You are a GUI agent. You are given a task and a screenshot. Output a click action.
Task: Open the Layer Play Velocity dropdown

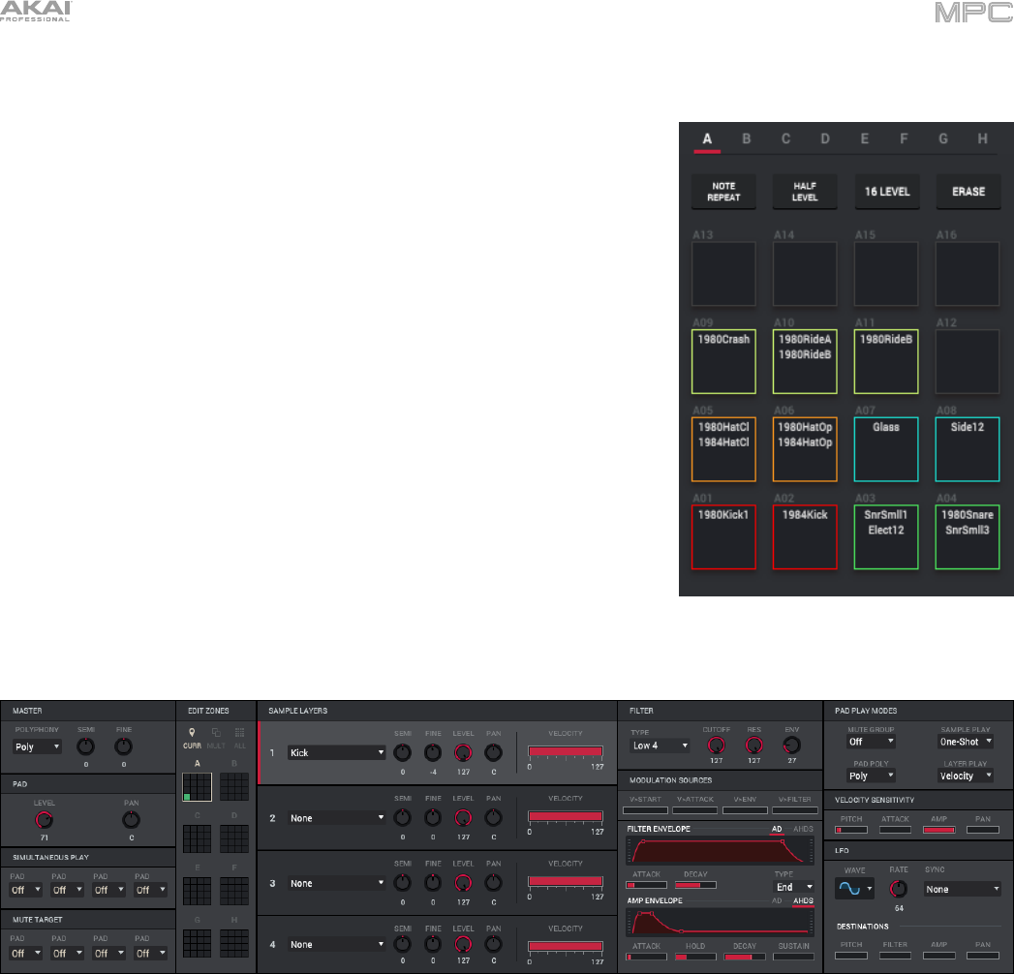pyautogui.click(x=966, y=776)
